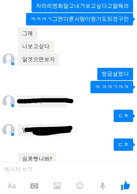Select the 방금설렜다 message bubble
The width and height of the screenshot is (137, 194).
coord(115,74)
